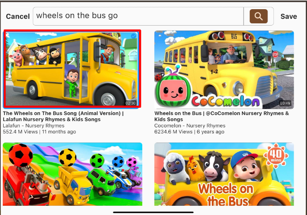This screenshot has width=307, height=215.
Task: Click the '552.4 M Views | 11 months ago' text
Action: (x=39, y=132)
